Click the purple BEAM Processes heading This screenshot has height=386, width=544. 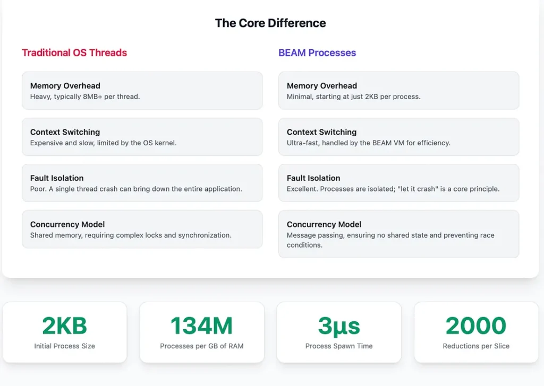click(x=317, y=52)
